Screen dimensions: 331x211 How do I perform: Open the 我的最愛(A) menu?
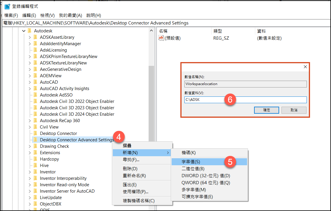[x=71, y=15]
